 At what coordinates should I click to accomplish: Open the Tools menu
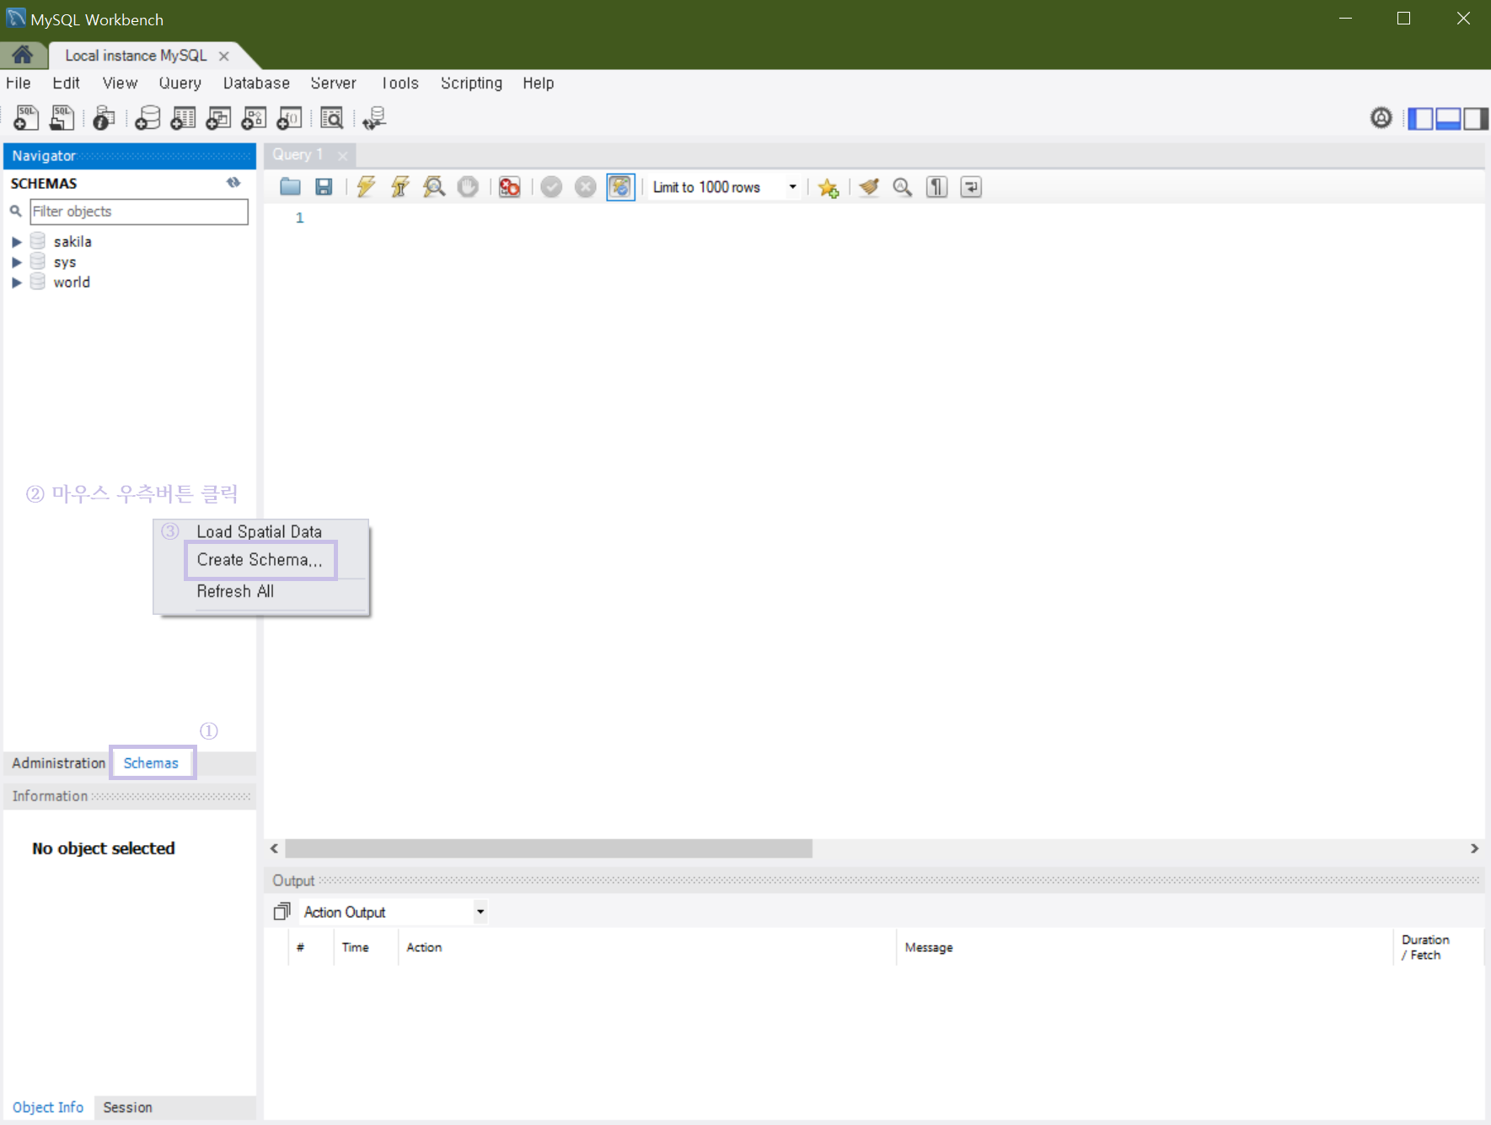(x=400, y=83)
